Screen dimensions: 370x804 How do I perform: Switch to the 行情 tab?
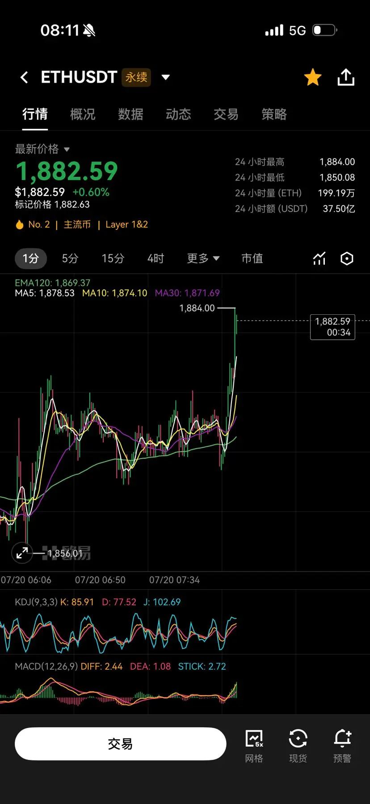[x=35, y=114]
